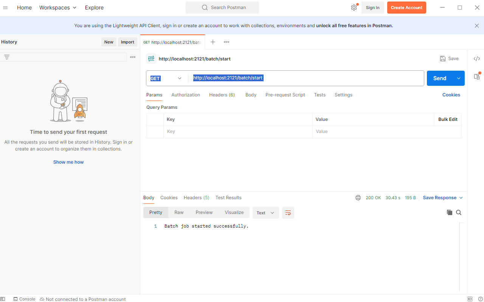Image resolution: width=484 pixels, height=302 pixels.
Task: Open request Settings tab
Action: pyautogui.click(x=343, y=95)
